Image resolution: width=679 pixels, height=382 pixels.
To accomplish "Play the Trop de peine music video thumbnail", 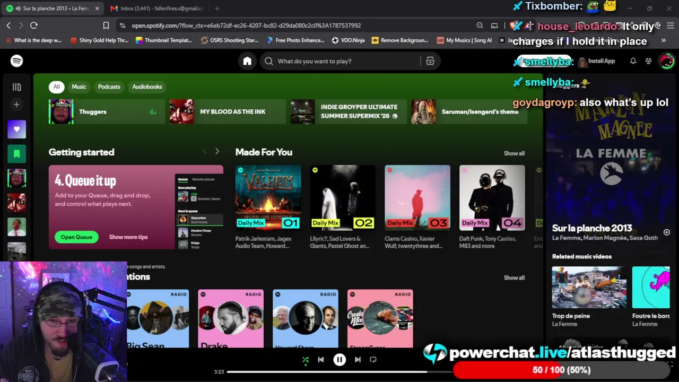I will click(589, 288).
